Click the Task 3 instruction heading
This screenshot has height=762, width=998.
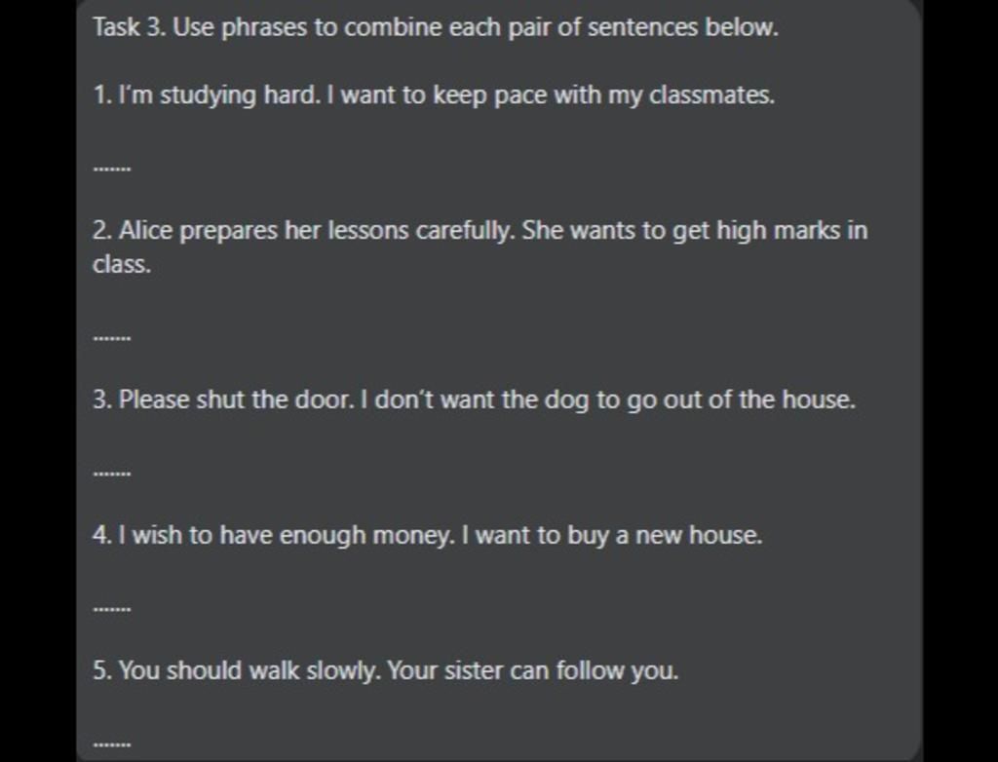click(x=436, y=27)
